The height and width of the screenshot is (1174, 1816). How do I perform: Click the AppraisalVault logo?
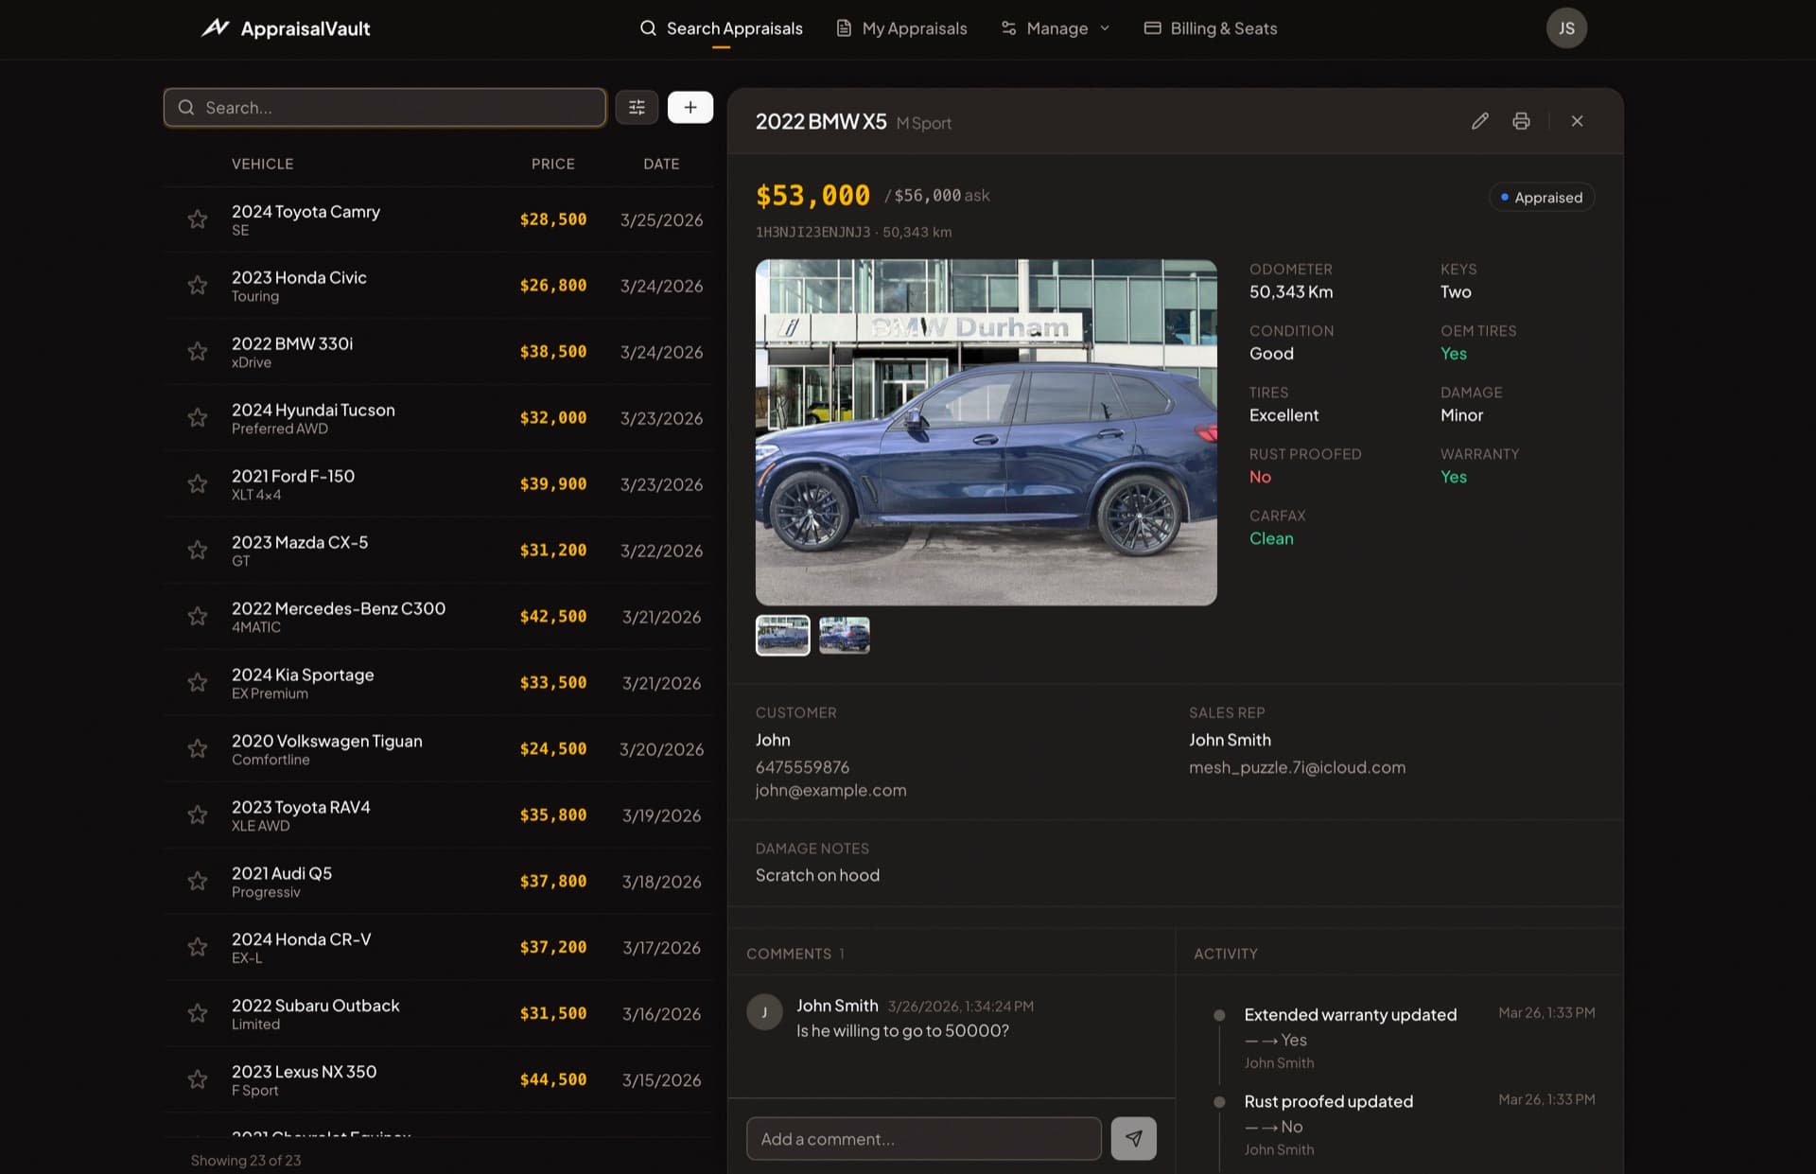pyautogui.click(x=286, y=28)
